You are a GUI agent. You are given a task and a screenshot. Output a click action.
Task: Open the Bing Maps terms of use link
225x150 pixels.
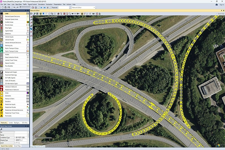coord(37,146)
